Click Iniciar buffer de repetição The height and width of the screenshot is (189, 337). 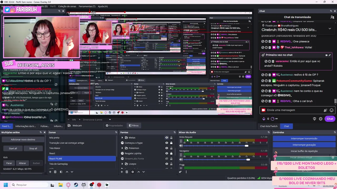tap(304, 151)
